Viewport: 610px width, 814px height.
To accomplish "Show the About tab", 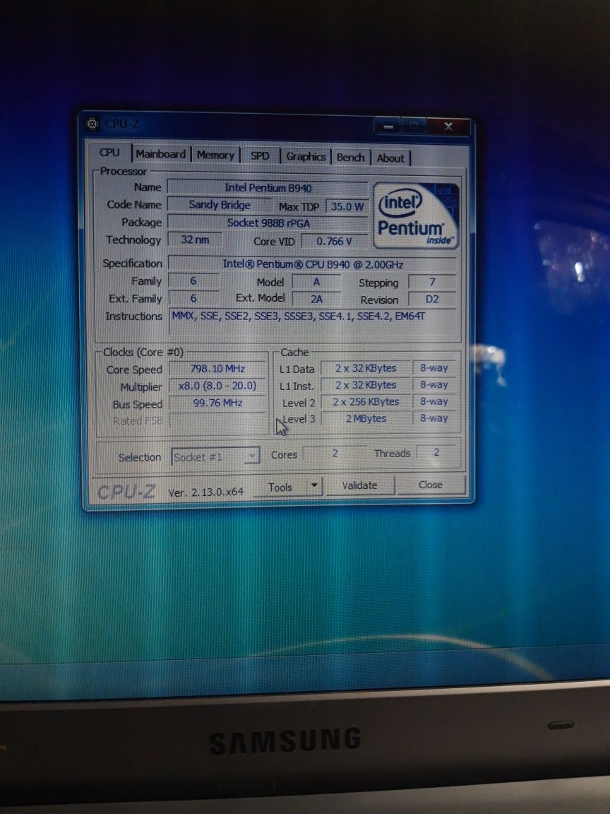I will pyautogui.click(x=390, y=158).
